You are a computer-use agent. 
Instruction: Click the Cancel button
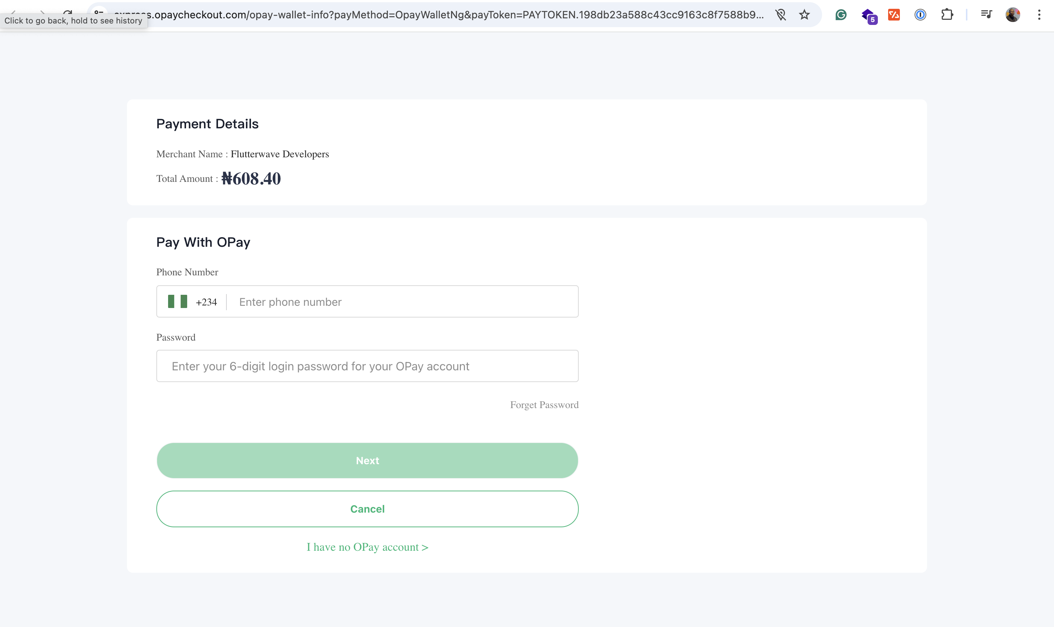tap(367, 509)
